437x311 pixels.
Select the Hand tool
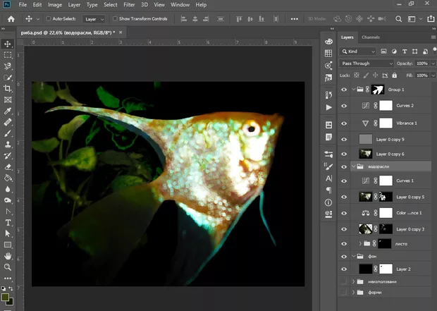coord(8,255)
